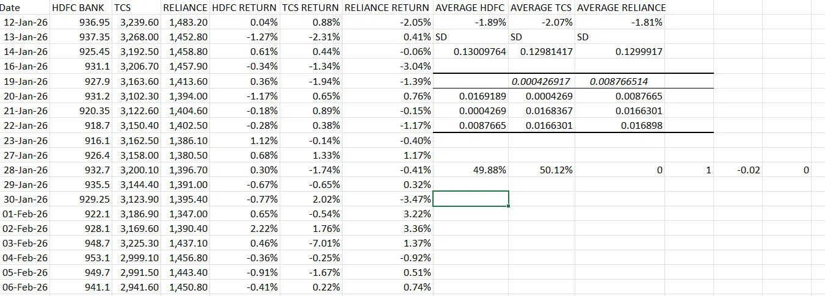Click covariance matrix cell '0.0169189'
This screenshot has height=296, width=825.
pyautogui.click(x=470, y=96)
